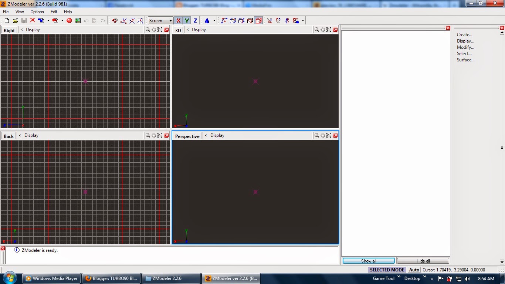The image size is (505, 284).
Task: Click the Import icon with blue arrow
Action: coord(41,21)
